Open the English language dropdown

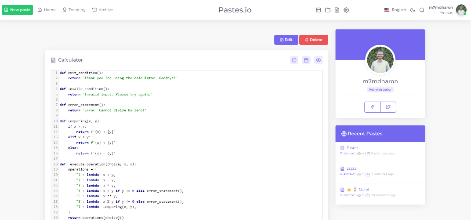pyautogui.click(x=395, y=10)
